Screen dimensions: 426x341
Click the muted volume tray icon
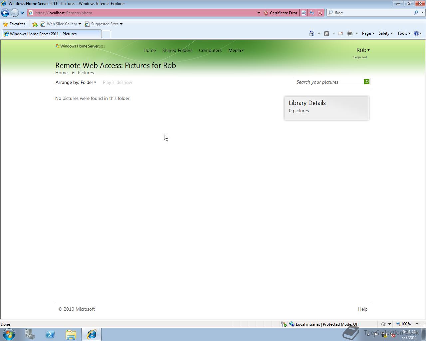pos(392,335)
